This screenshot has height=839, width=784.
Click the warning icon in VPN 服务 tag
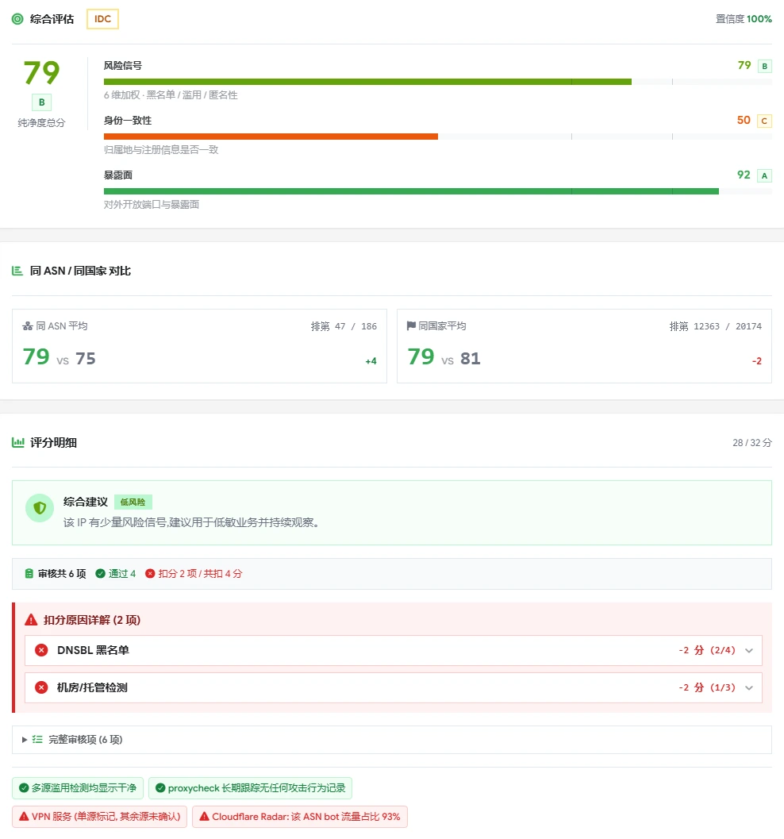pyautogui.click(x=24, y=817)
